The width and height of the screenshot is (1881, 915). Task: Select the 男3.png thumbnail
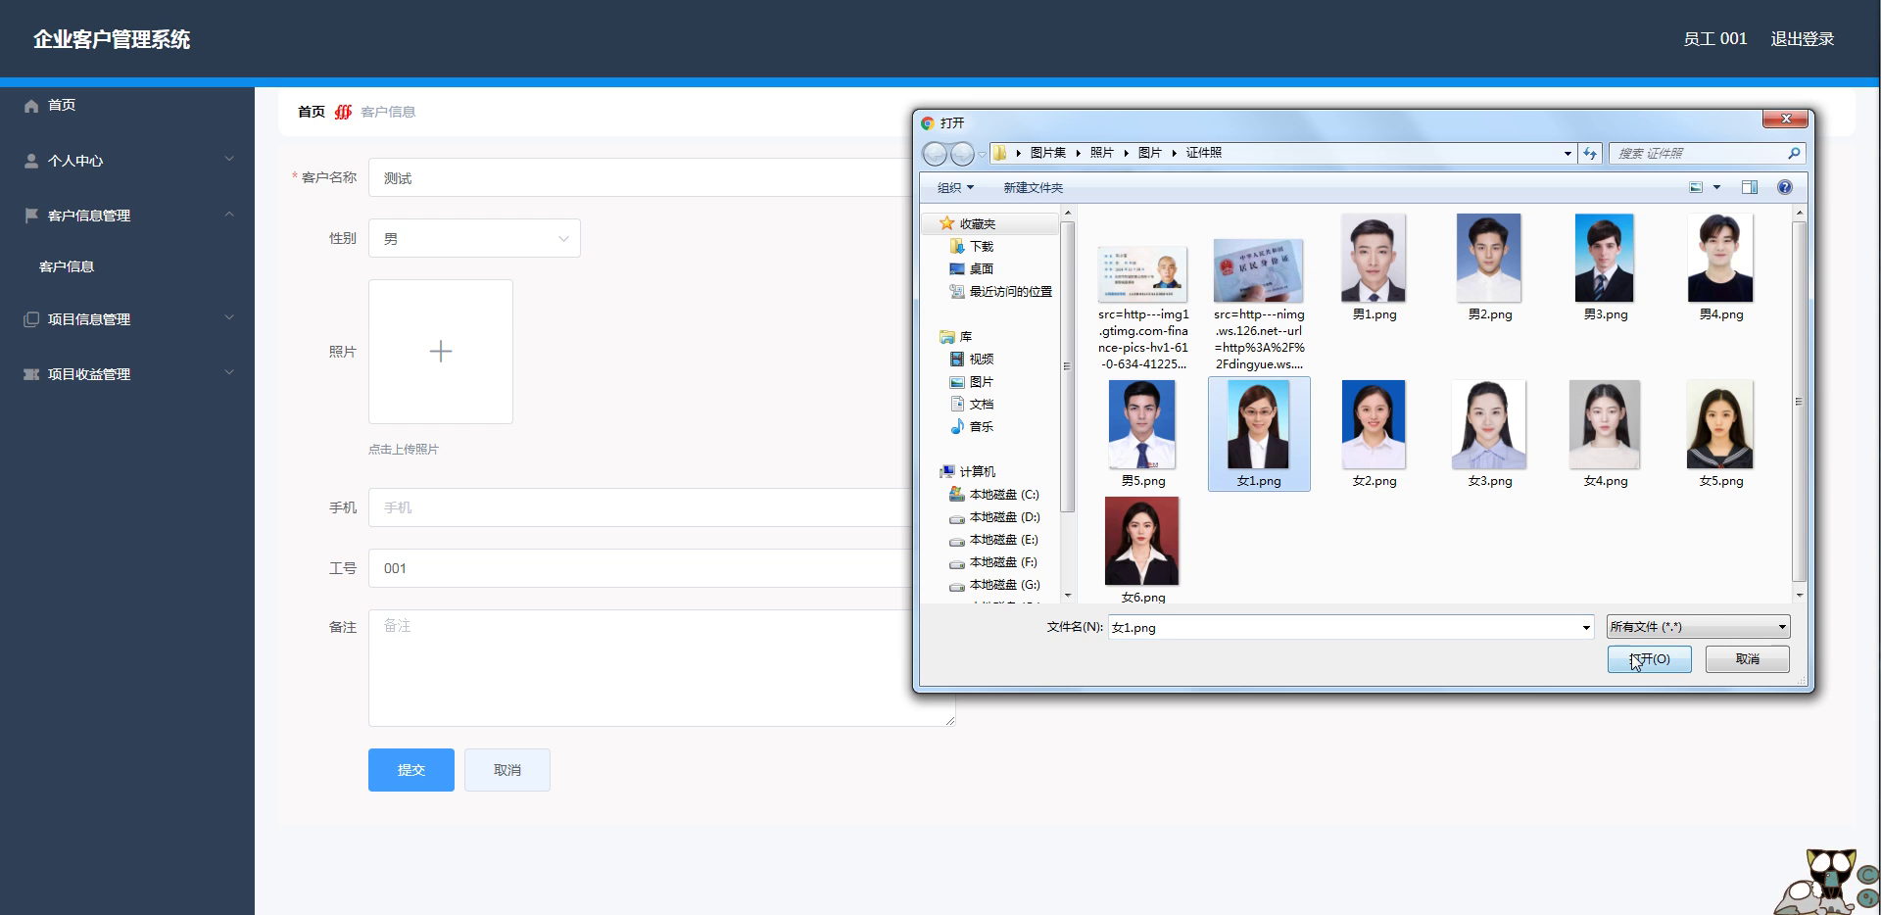coord(1605,258)
